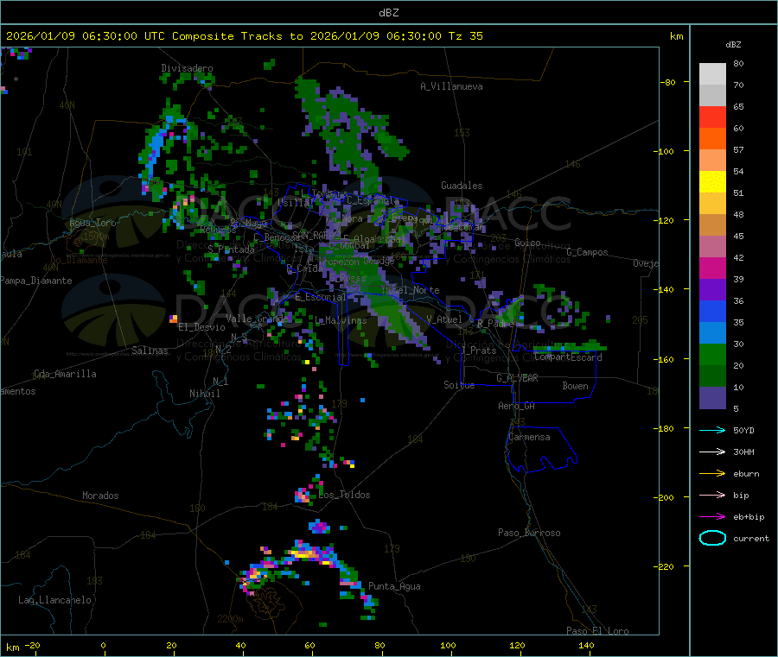Screen dimensions: 778x657
Task: Select the blue 35-36 dBZ swatch
Action: 712,311
